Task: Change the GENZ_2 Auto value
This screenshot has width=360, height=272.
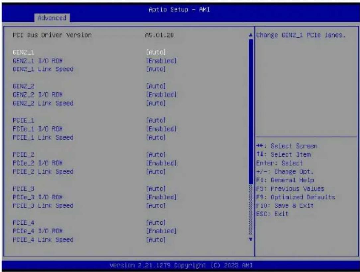Action: tap(156, 86)
